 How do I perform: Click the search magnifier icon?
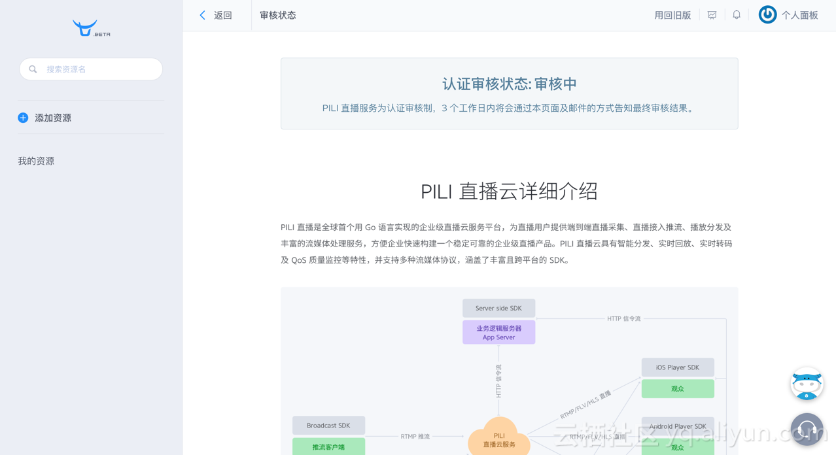[33, 69]
